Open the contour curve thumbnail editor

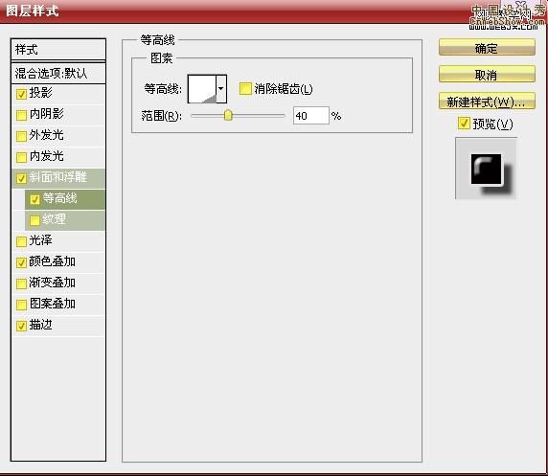click(202, 89)
